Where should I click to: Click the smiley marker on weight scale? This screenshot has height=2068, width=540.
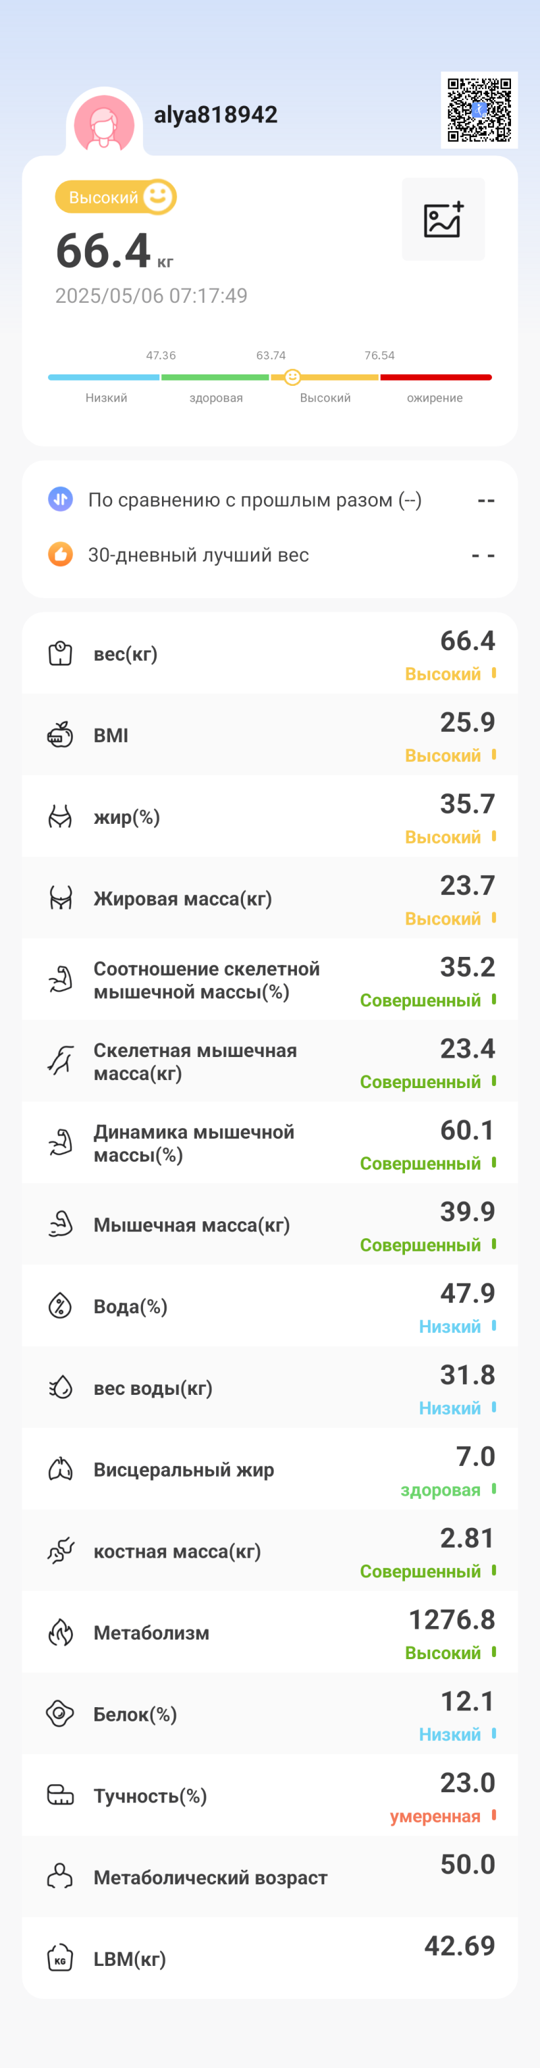coord(292,376)
